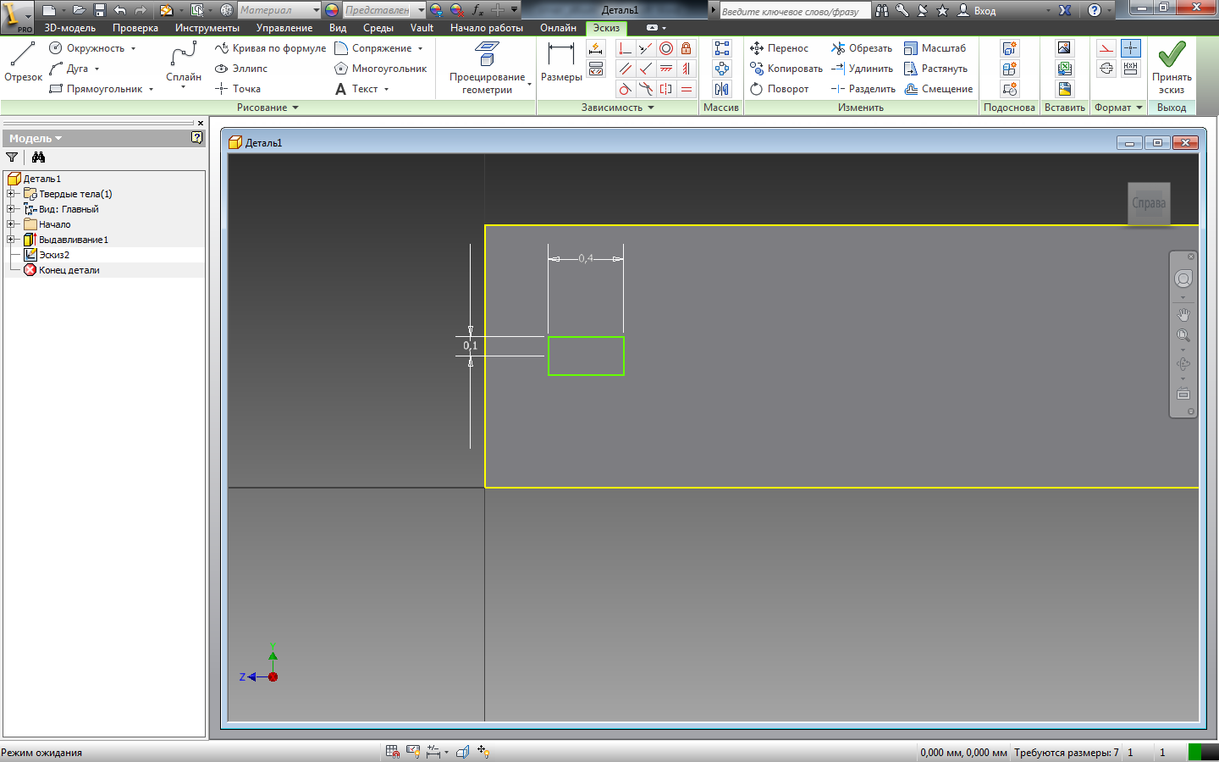Switch to the Вид tab
The image size is (1219, 762).
(x=338, y=28)
